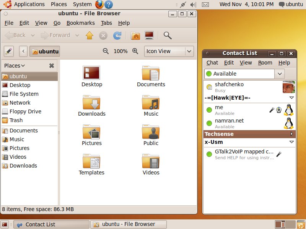Screen dimensions: 306x229
Task: Open the Room menu in Contact List
Action: point(265,63)
